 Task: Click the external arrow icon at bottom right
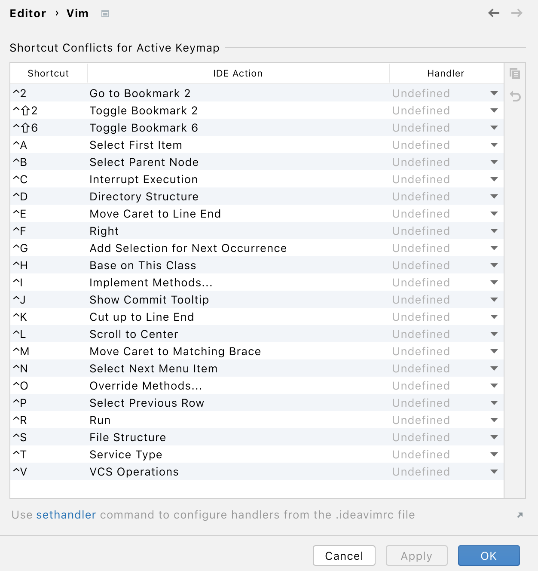[520, 515]
